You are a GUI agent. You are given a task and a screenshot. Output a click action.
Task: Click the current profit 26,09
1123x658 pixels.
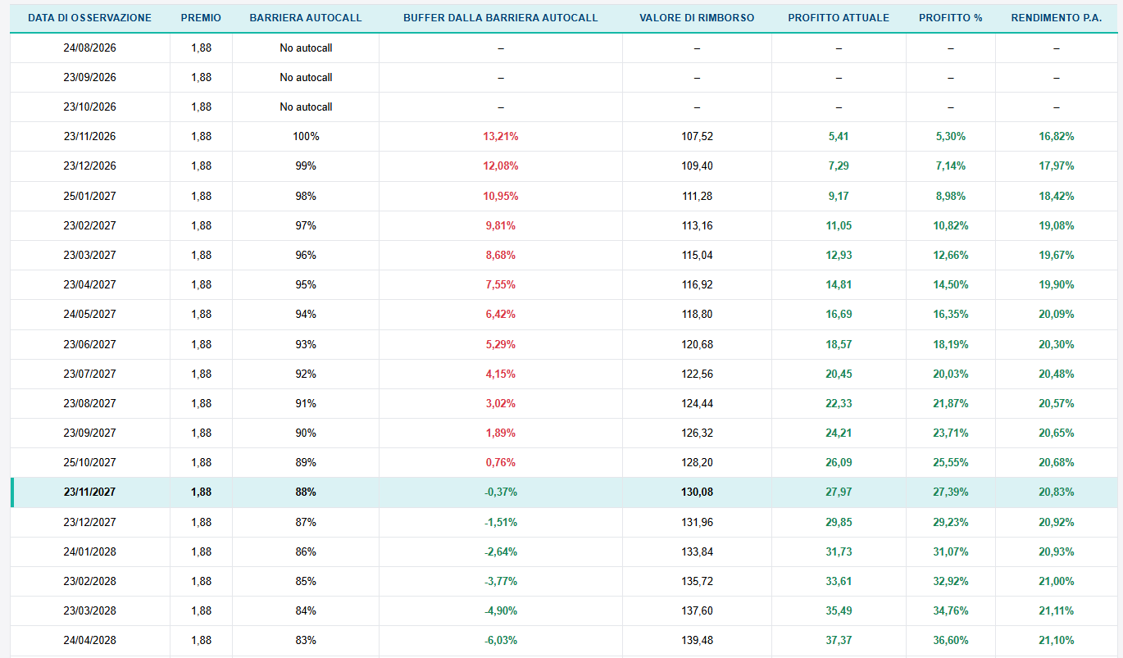tap(839, 462)
